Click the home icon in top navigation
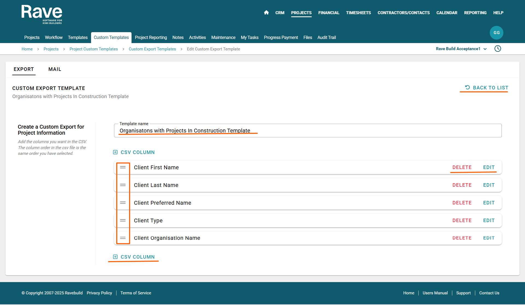525x305 pixels. tap(266, 13)
